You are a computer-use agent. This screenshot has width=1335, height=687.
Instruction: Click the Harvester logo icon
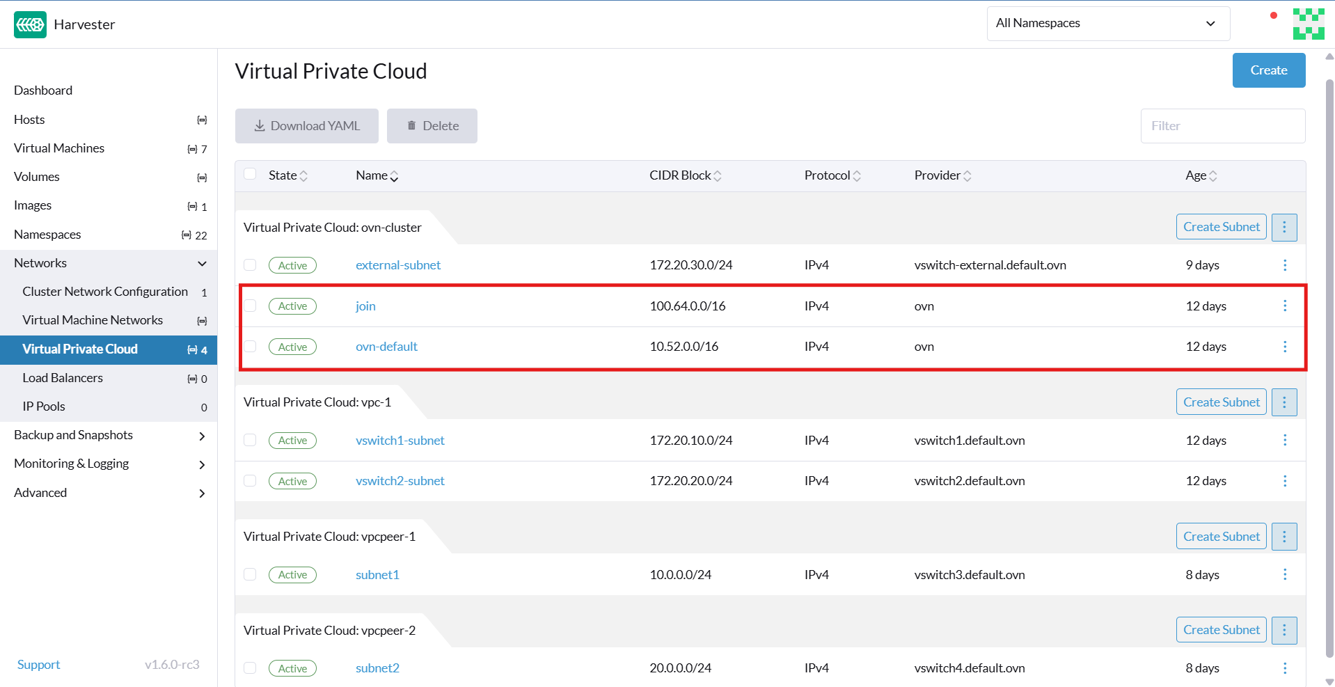coord(29,24)
